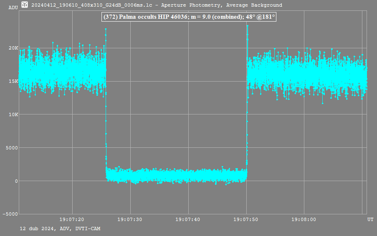Viewport: 377px width, 236px height.
Task: Click the UT axis label
Action: [370, 219]
